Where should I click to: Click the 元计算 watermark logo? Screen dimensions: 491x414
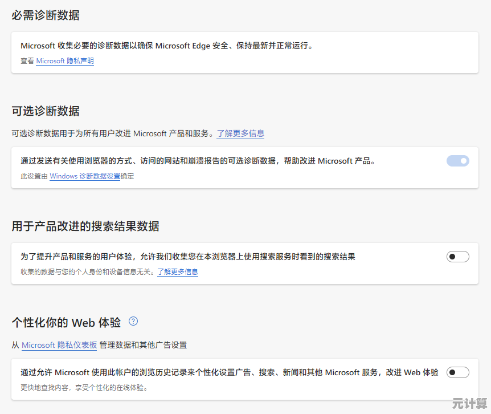(470, 404)
